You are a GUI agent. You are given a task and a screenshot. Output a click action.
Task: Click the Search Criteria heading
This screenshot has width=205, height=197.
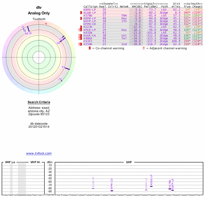click(39, 102)
